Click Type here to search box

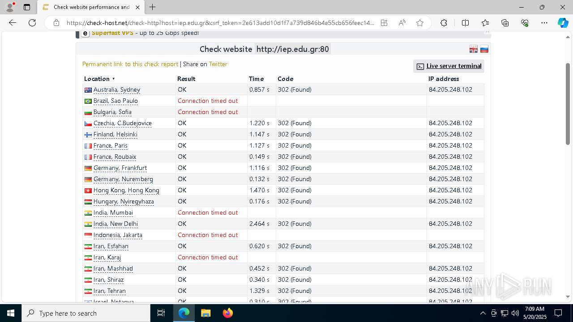[x=86, y=313]
